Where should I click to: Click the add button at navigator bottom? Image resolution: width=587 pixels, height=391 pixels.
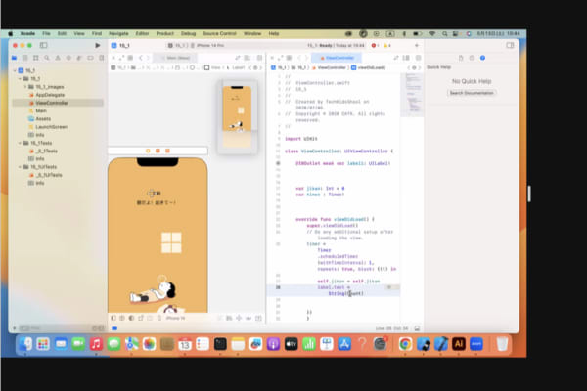tap(15, 328)
